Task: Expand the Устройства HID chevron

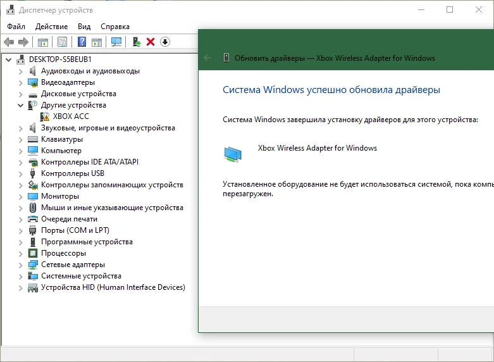Action: [x=20, y=288]
